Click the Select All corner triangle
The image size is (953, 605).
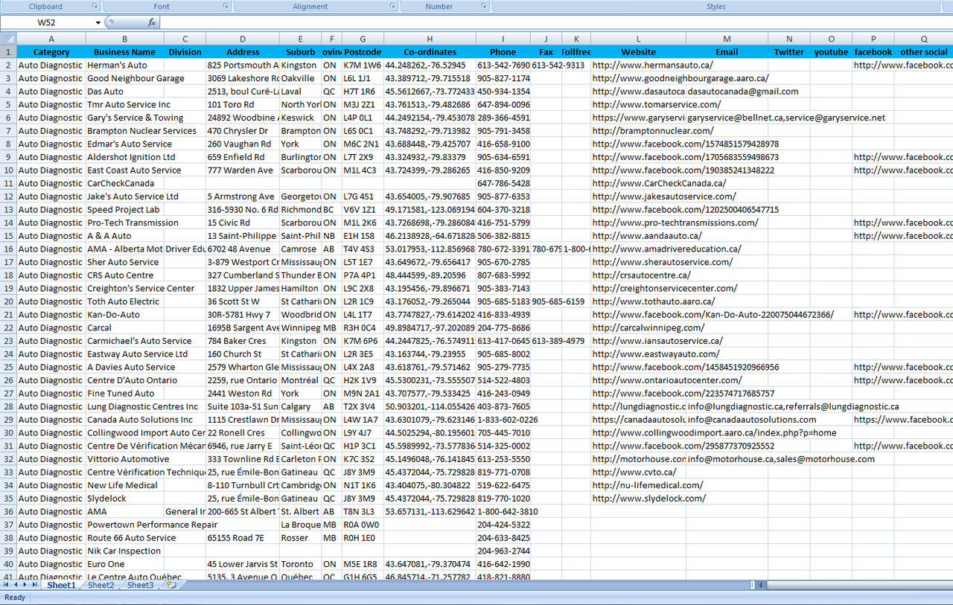tap(8, 39)
